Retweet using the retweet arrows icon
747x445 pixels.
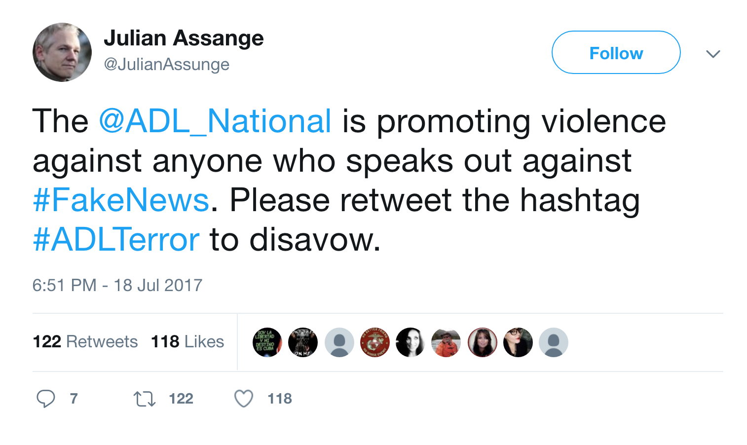point(145,399)
